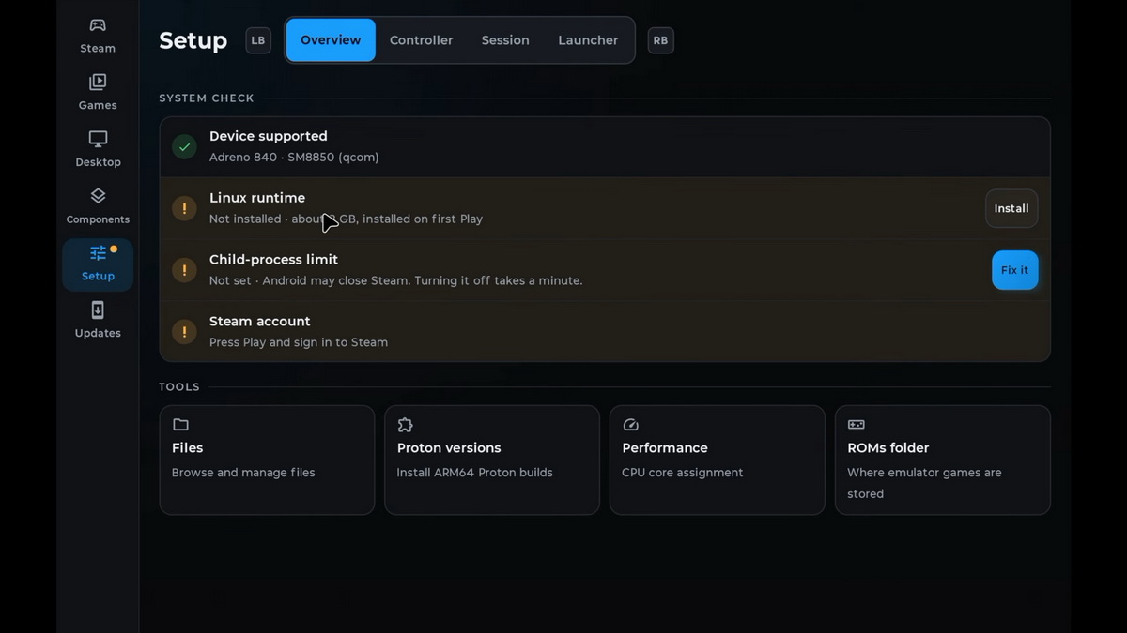Click the LB bumper button
Screen dimensions: 1127x633
(x=258, y=40)
